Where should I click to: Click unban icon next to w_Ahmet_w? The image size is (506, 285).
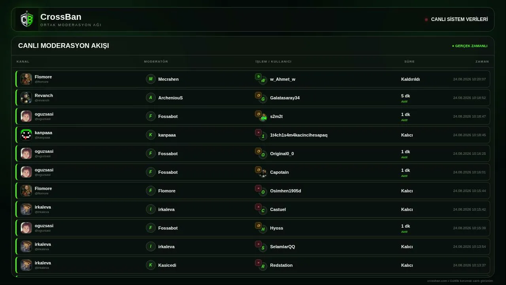pos(258,76)
